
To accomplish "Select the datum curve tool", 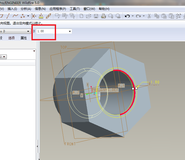I will [15, 16].
